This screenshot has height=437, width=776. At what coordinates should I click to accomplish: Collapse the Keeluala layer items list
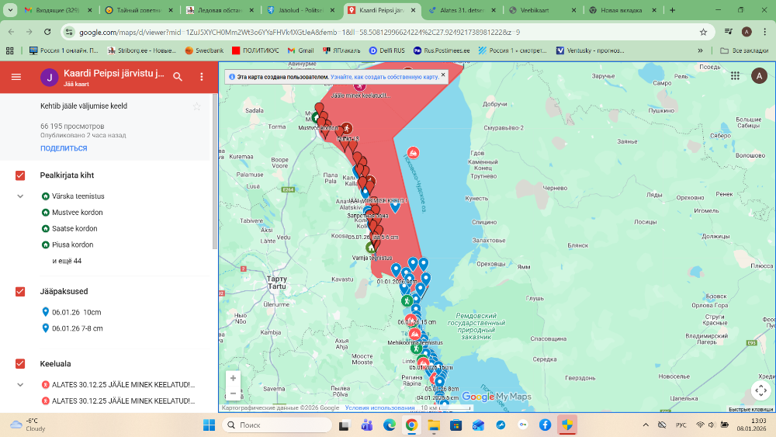coord(20,384)
